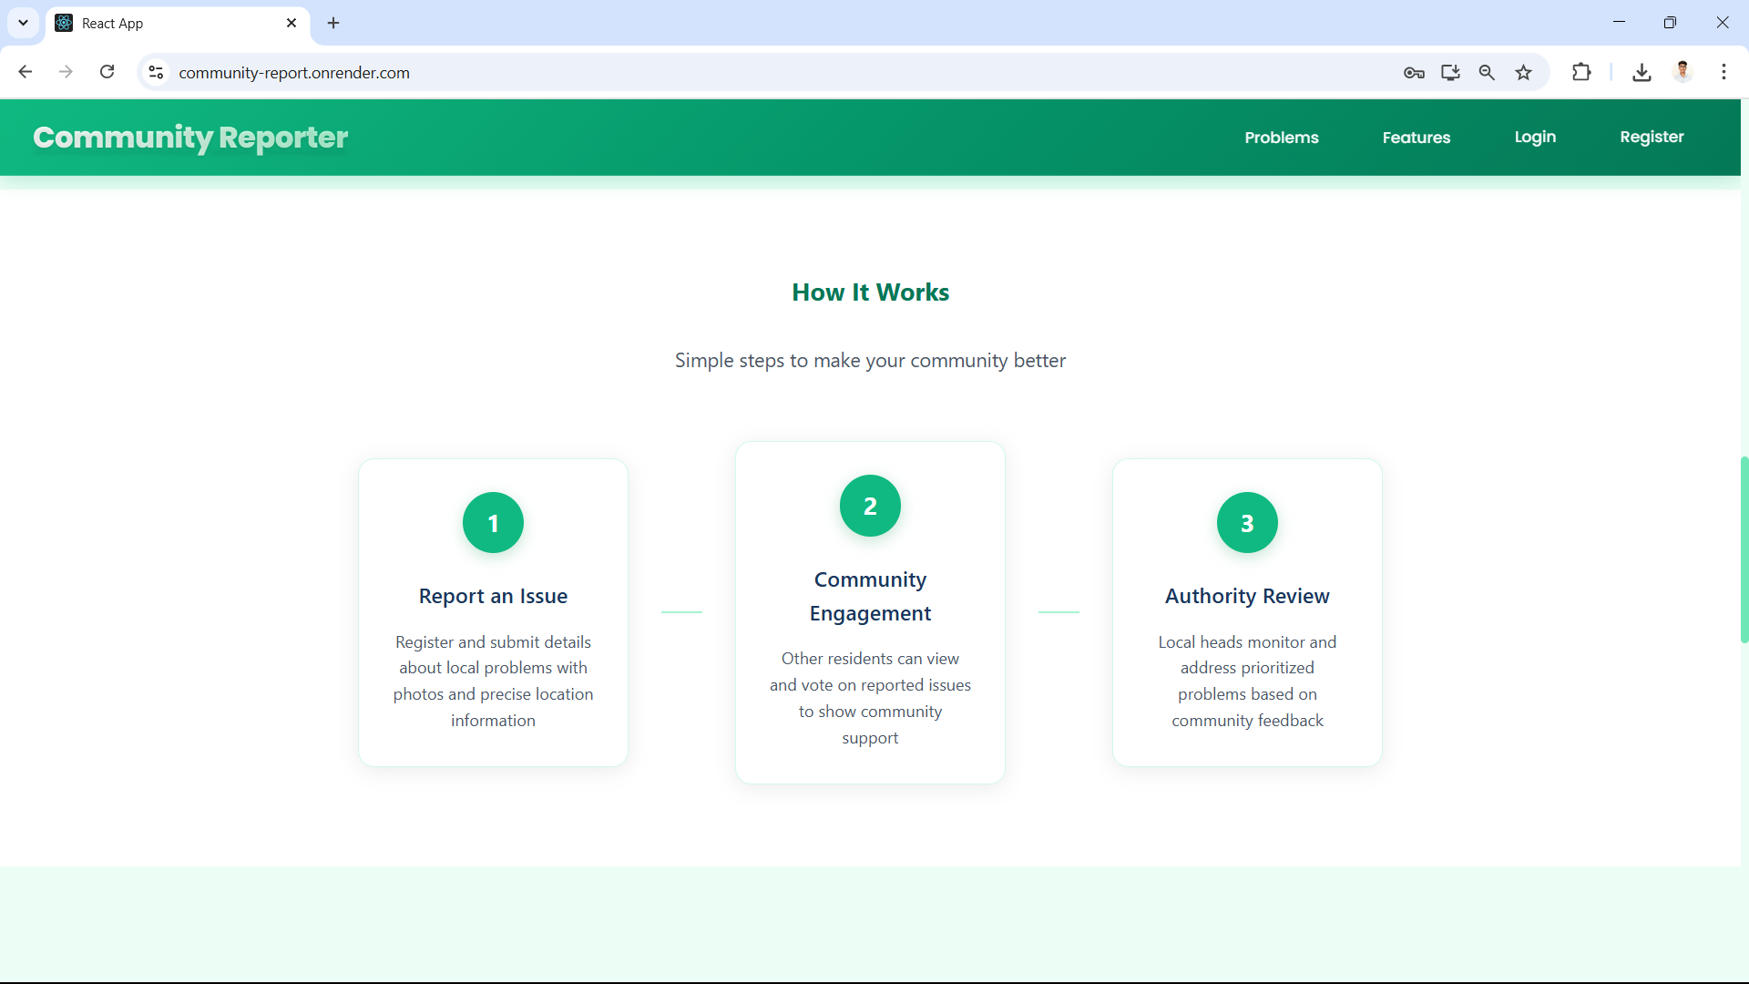
Task: Open site information icon in address bar
Action: click(156, 72)
